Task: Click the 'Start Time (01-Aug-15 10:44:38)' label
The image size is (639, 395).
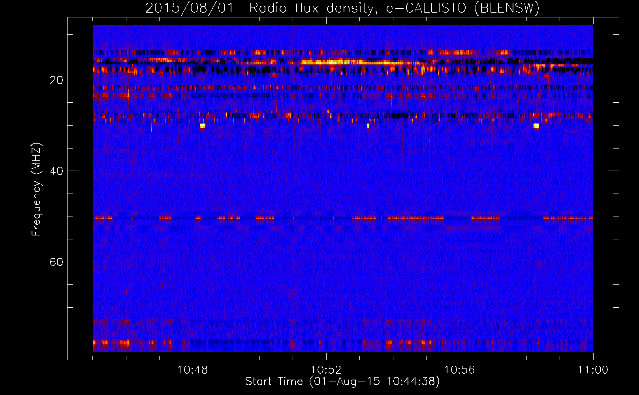Action: pos(342,382)
